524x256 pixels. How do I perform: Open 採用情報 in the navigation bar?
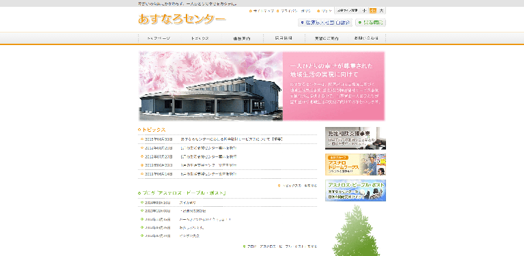[x=284, y=38]
